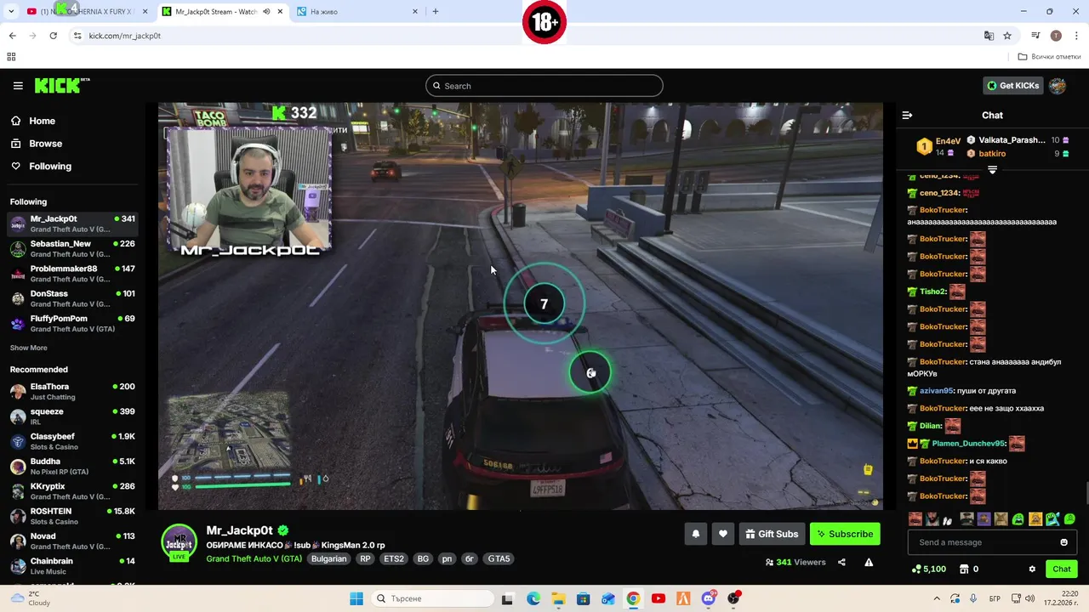The image size is (1089, 612).
Task: Open chat settings gear icon
Action: 1032,569
